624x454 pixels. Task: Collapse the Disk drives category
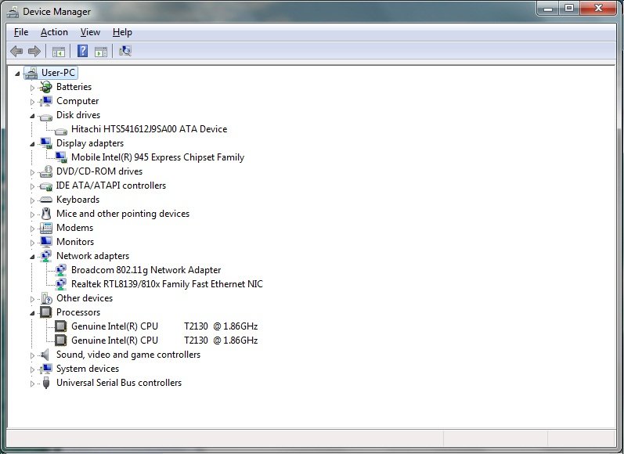pyautogui.click(x=33, y=115)
